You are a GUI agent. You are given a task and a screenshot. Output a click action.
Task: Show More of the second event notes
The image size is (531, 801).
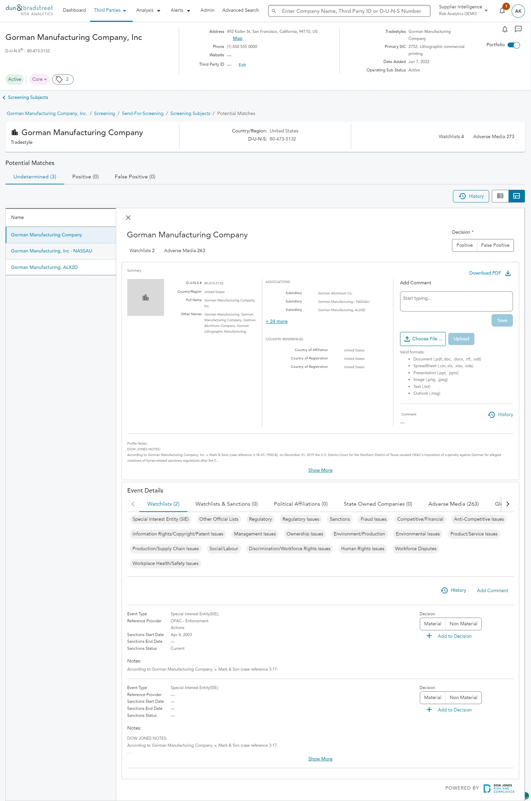[x=320, y=759]
